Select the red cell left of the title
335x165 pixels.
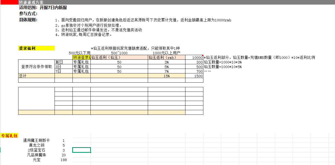pyautogui.click(x=9, y=2)
